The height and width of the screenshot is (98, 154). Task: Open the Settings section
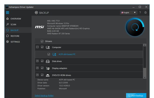click(18, 42)
